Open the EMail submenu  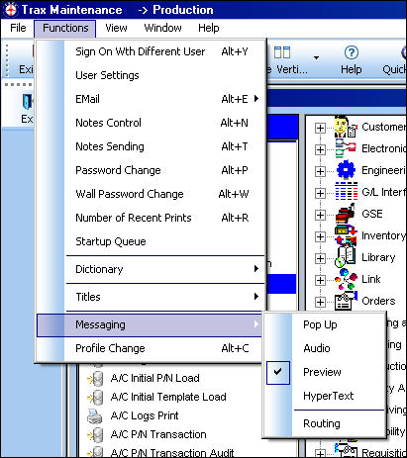point(151,99)
